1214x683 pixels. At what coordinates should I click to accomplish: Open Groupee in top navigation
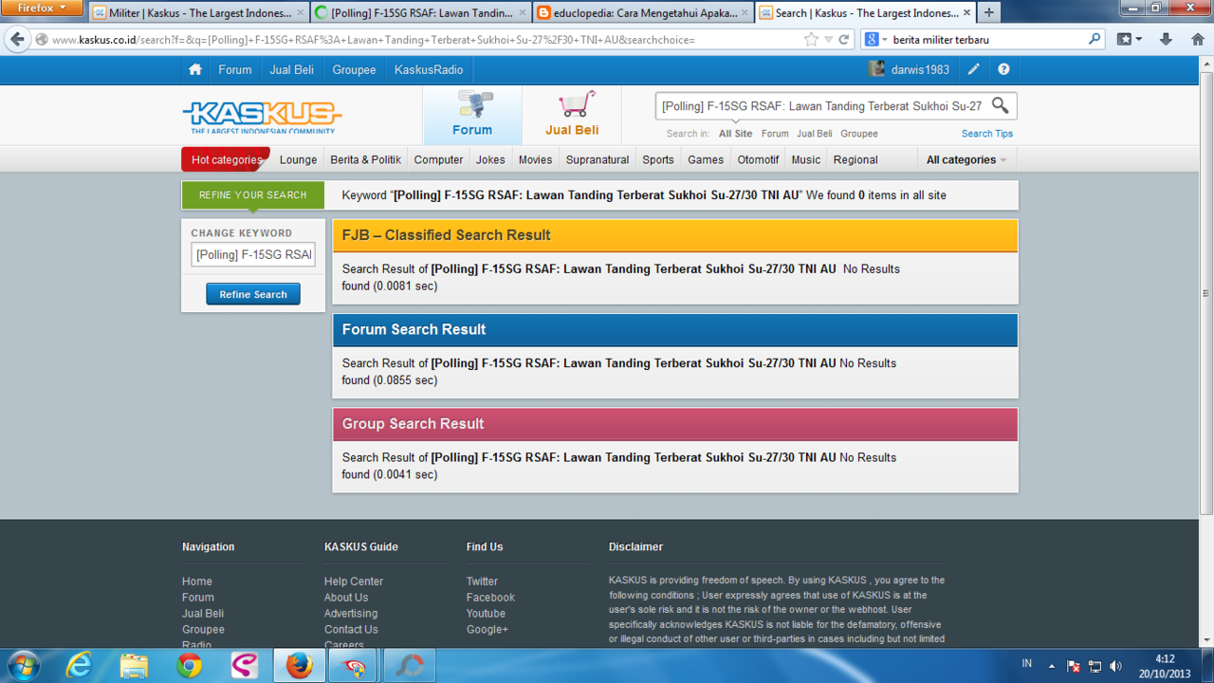coord(354,69)
